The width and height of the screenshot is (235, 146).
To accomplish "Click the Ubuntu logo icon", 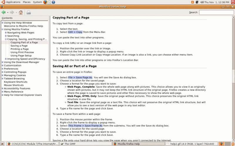I will [3, 2].
